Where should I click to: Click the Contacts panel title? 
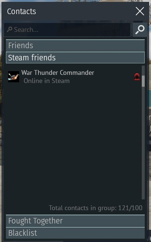(x=21, y=11)
